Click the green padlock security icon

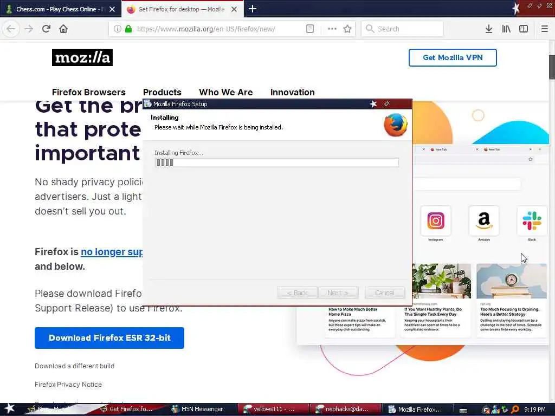[x=128, y=29]
